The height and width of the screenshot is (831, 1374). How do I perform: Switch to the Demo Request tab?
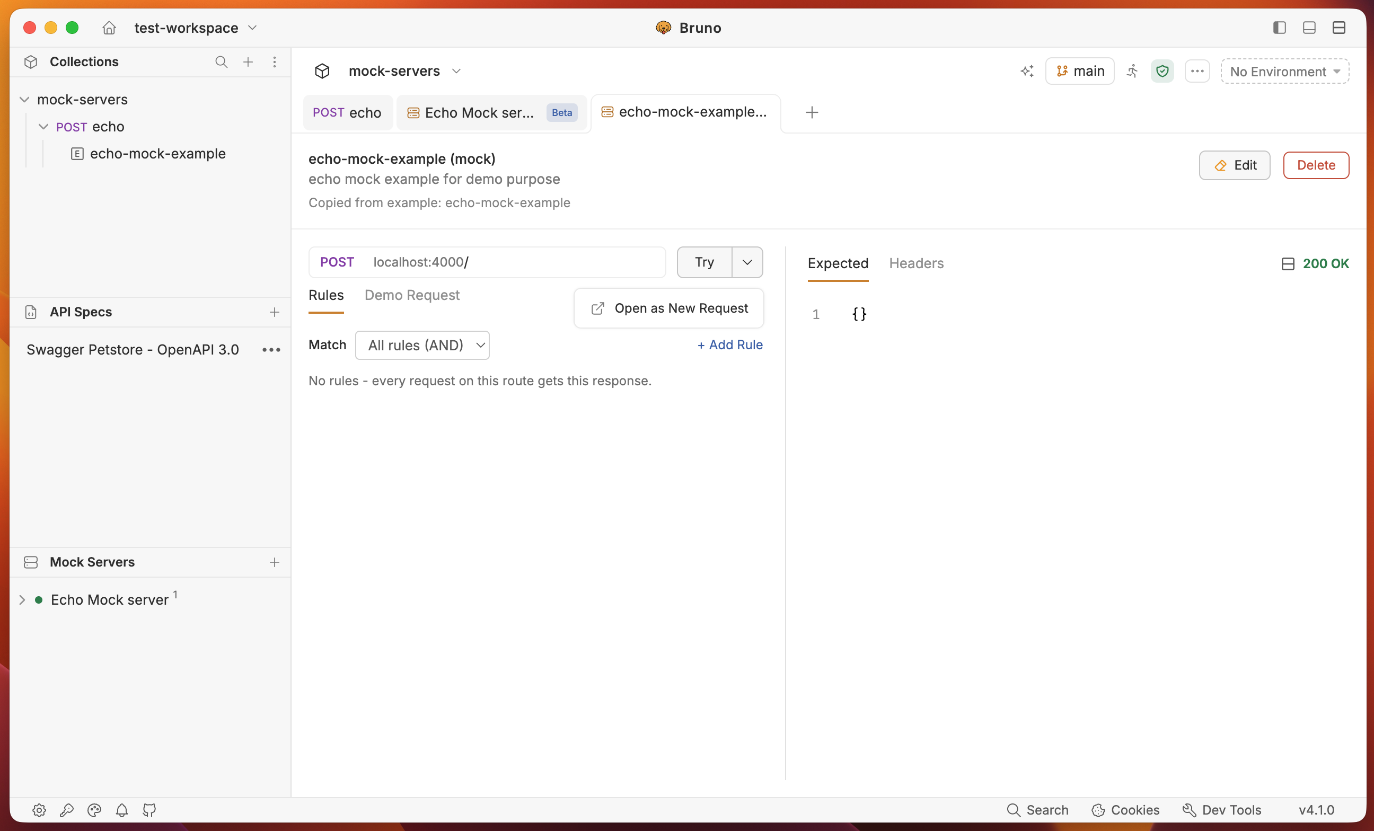[x=412, y=295]
